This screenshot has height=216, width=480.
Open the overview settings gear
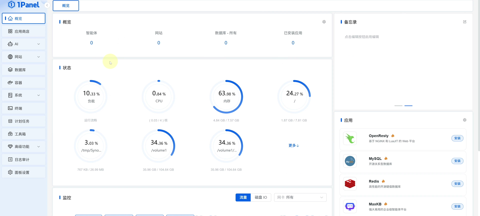click(324, 22)
